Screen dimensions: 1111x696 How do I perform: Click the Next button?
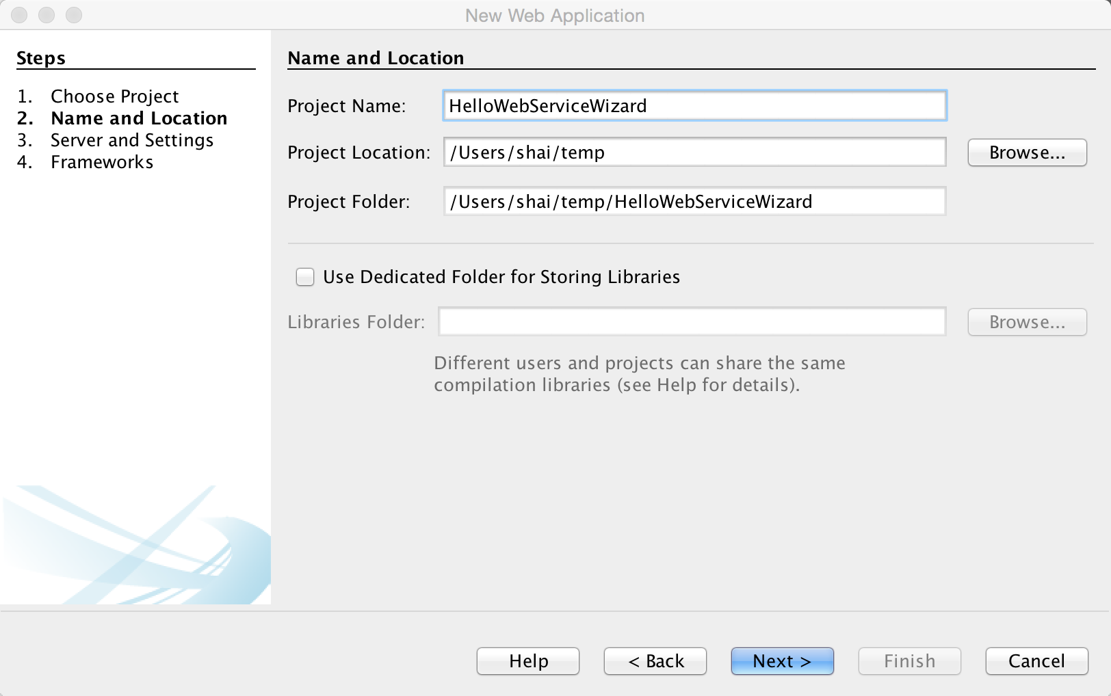(782, 661)
